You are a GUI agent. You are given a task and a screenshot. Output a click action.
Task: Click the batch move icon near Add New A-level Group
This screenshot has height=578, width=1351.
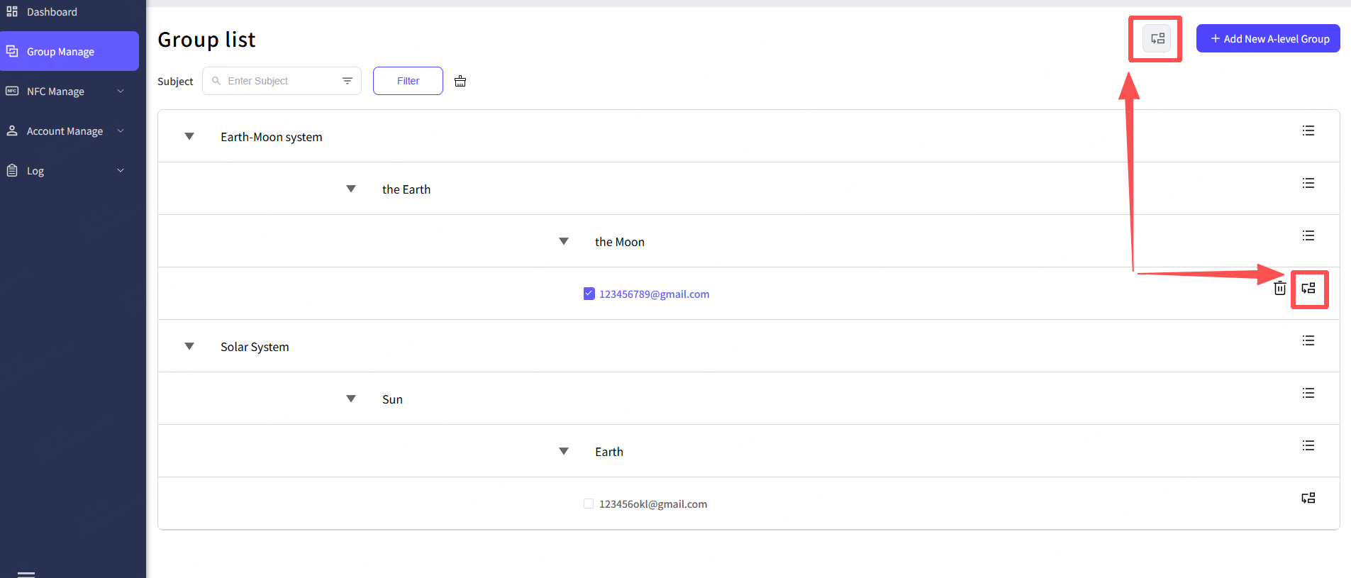coord(1157,39)
